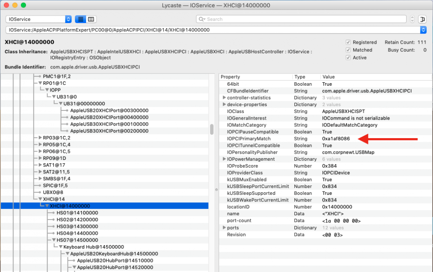This screenshot has width=433, height=272.
Task: Select the IOProbeScore property
Action: (326, 166)
